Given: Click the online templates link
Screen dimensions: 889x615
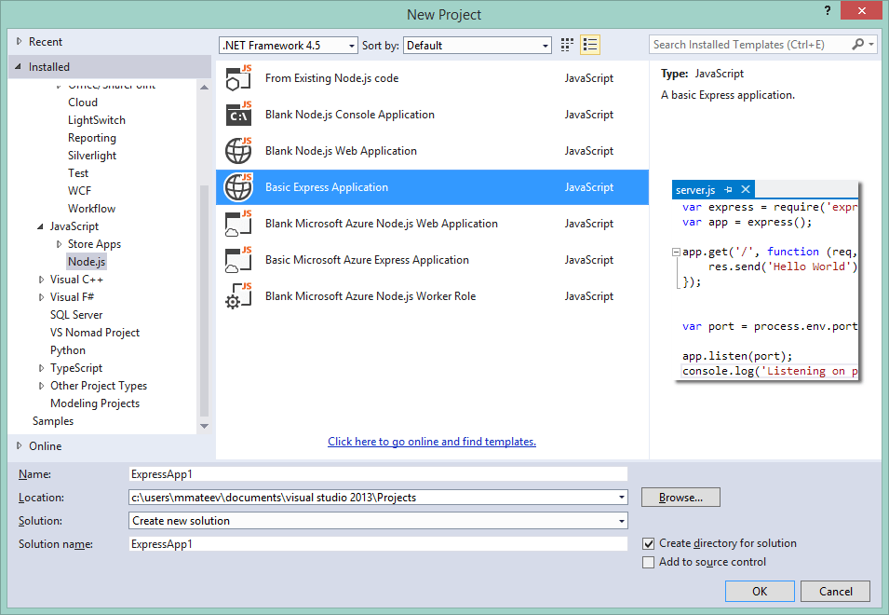Looking at the screenshot, I should click(431, 441).
